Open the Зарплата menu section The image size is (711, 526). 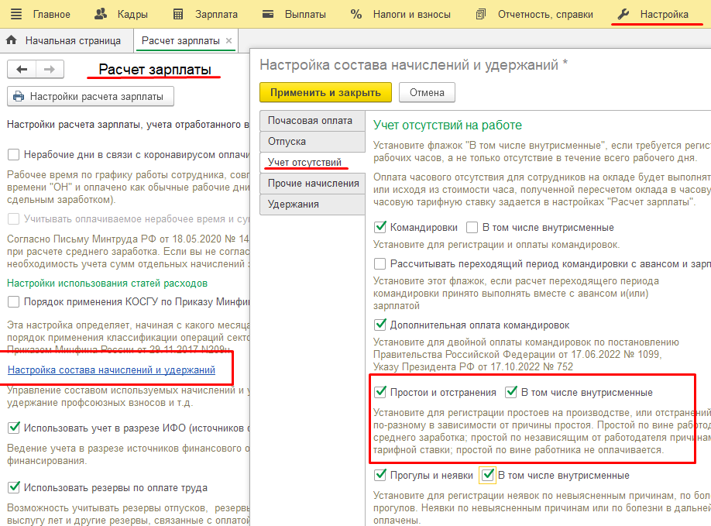point(216,15)
